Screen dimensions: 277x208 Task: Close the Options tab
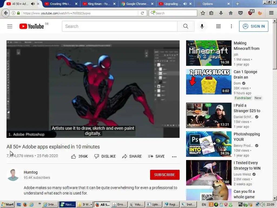click(x=229, y=4)
